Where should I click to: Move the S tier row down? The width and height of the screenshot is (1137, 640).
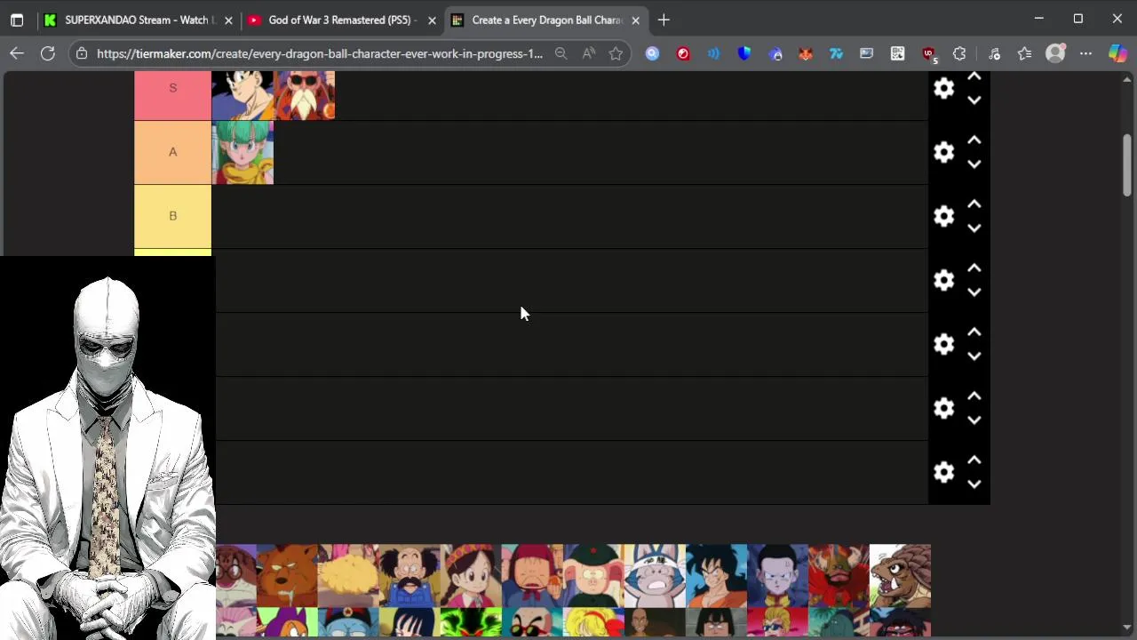[x=974, y=100]
